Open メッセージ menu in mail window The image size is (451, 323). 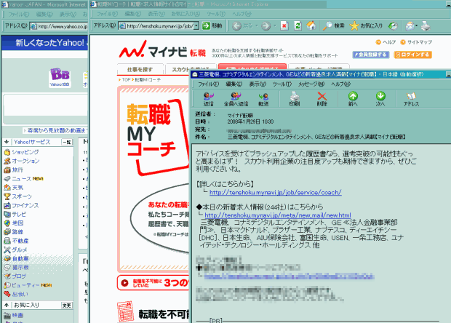tap(311, 84)
